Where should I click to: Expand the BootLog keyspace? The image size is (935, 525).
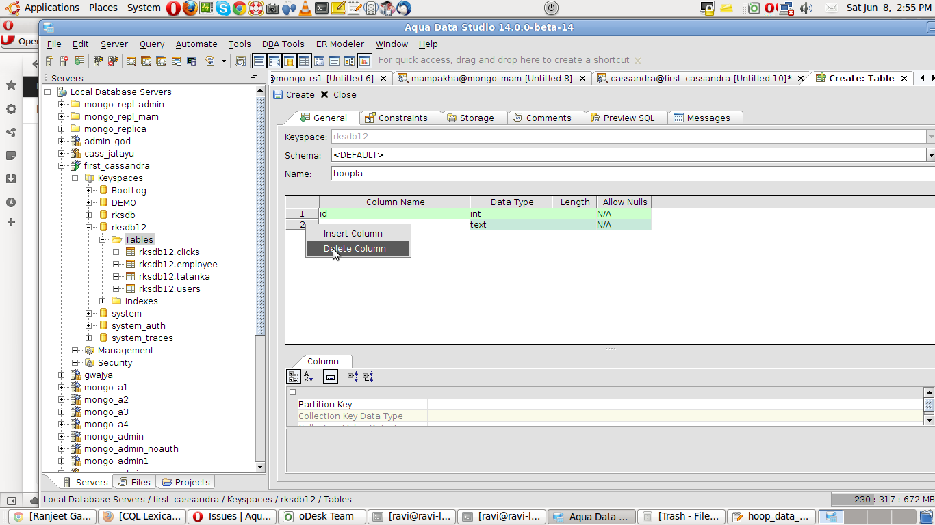[x=89, y=191]
